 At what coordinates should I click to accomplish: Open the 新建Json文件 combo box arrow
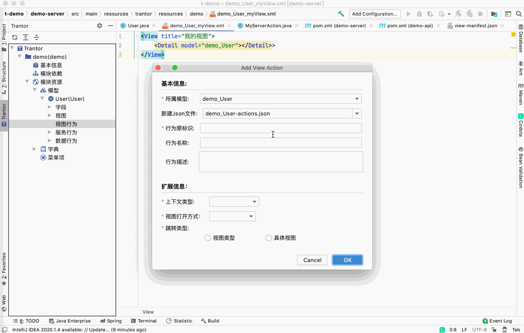[x=357, y=113]
